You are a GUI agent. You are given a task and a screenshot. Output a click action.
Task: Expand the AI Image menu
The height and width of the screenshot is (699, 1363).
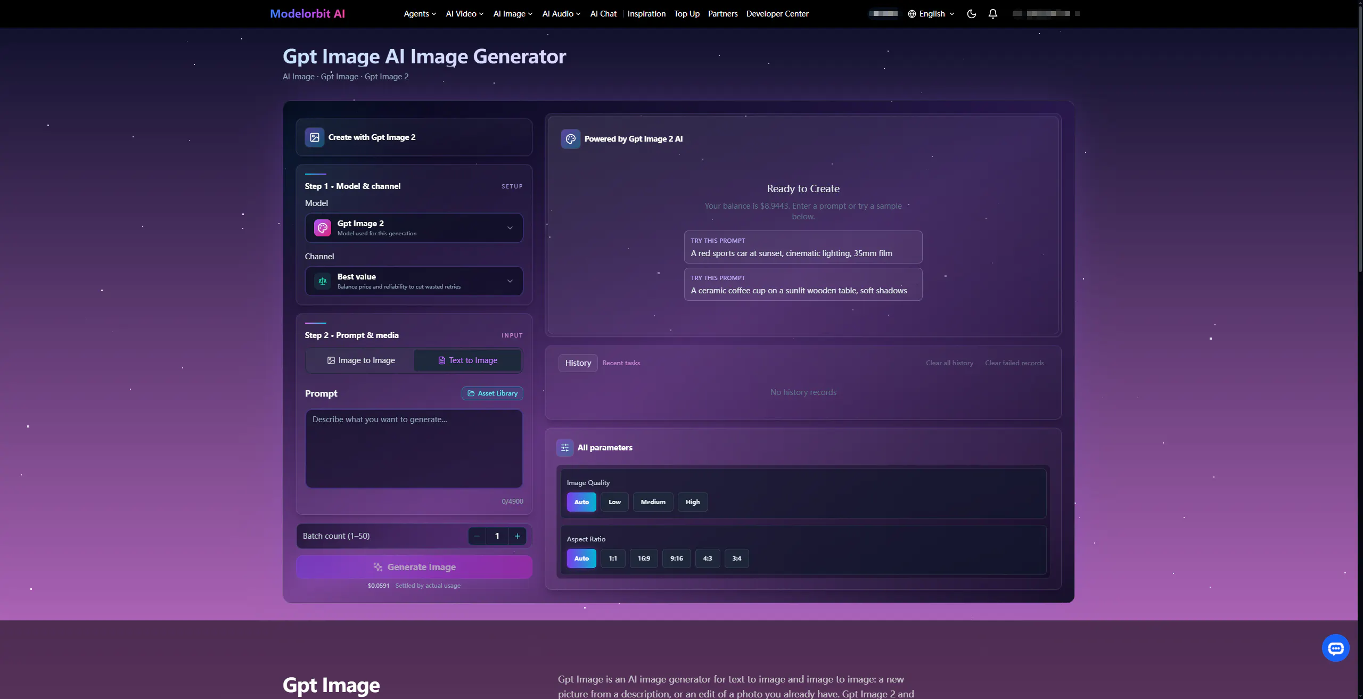(513, 14)
